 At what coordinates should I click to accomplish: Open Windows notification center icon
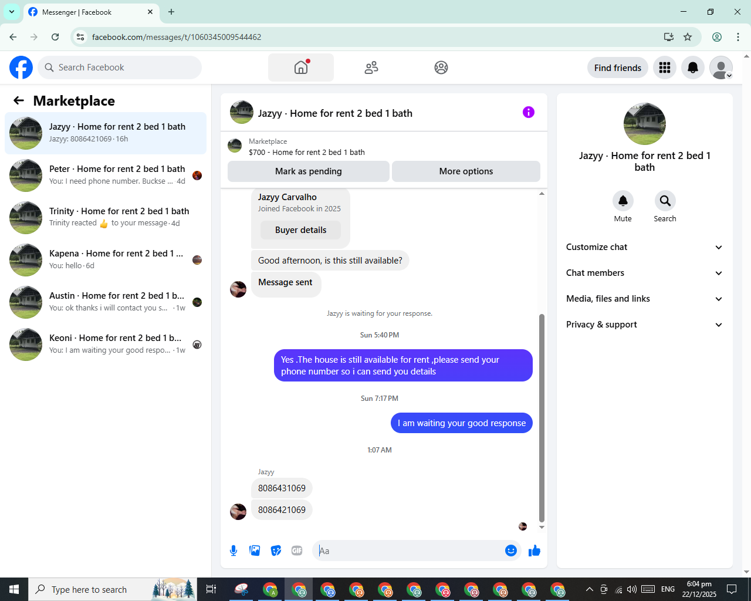pyautogui.click(x=732, y=589)
